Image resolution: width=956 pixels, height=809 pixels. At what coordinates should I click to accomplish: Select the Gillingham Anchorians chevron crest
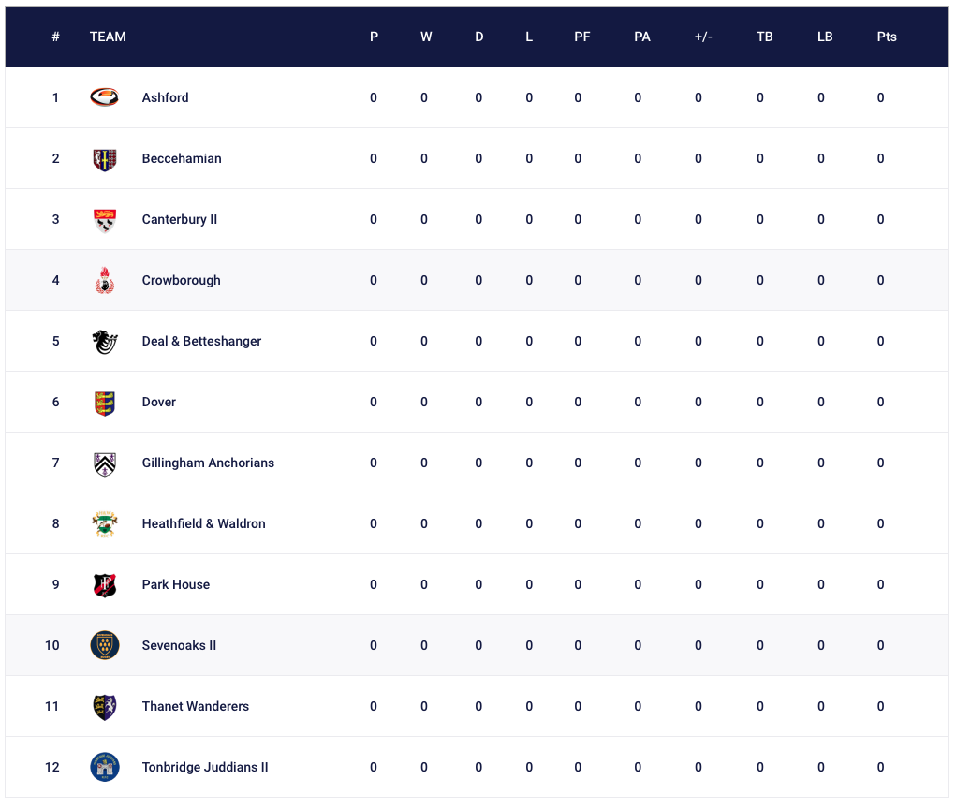pos(104,463)
